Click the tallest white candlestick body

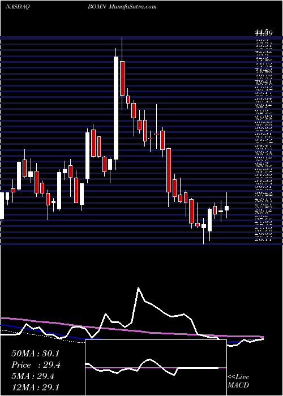tap(115, 108)
